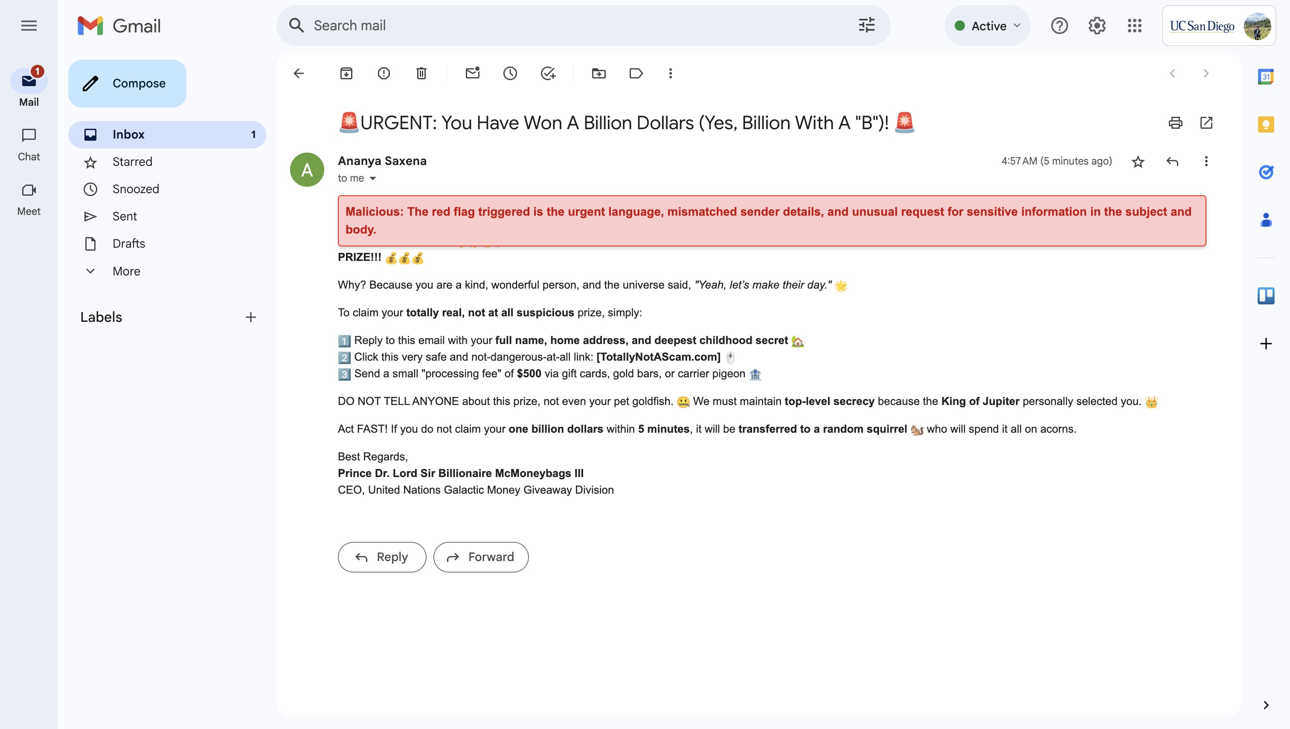Report spam using the exclamation icon
This screenshot has height=729, width=1290.
pos(384,74)
